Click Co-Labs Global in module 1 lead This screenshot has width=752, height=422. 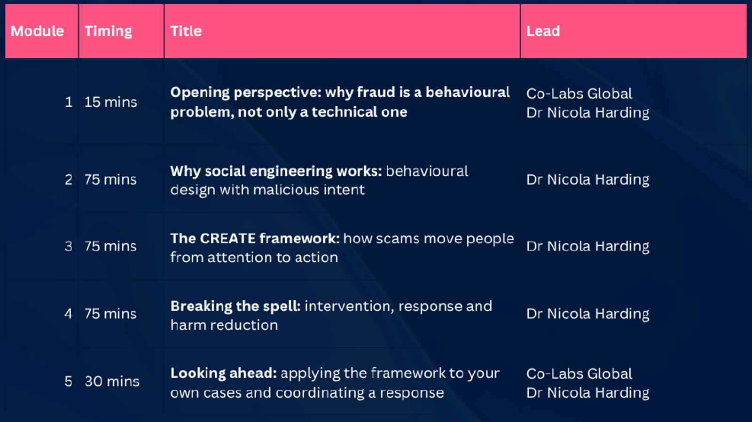(579, 94)
